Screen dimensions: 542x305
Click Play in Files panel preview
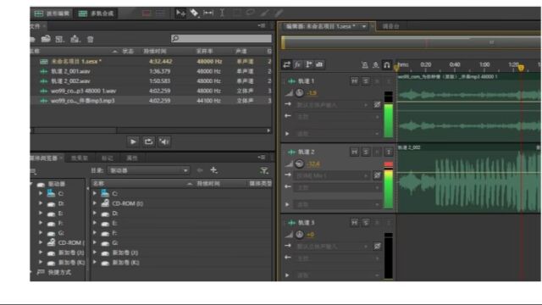pyautogui.click(x=133, y=141)
